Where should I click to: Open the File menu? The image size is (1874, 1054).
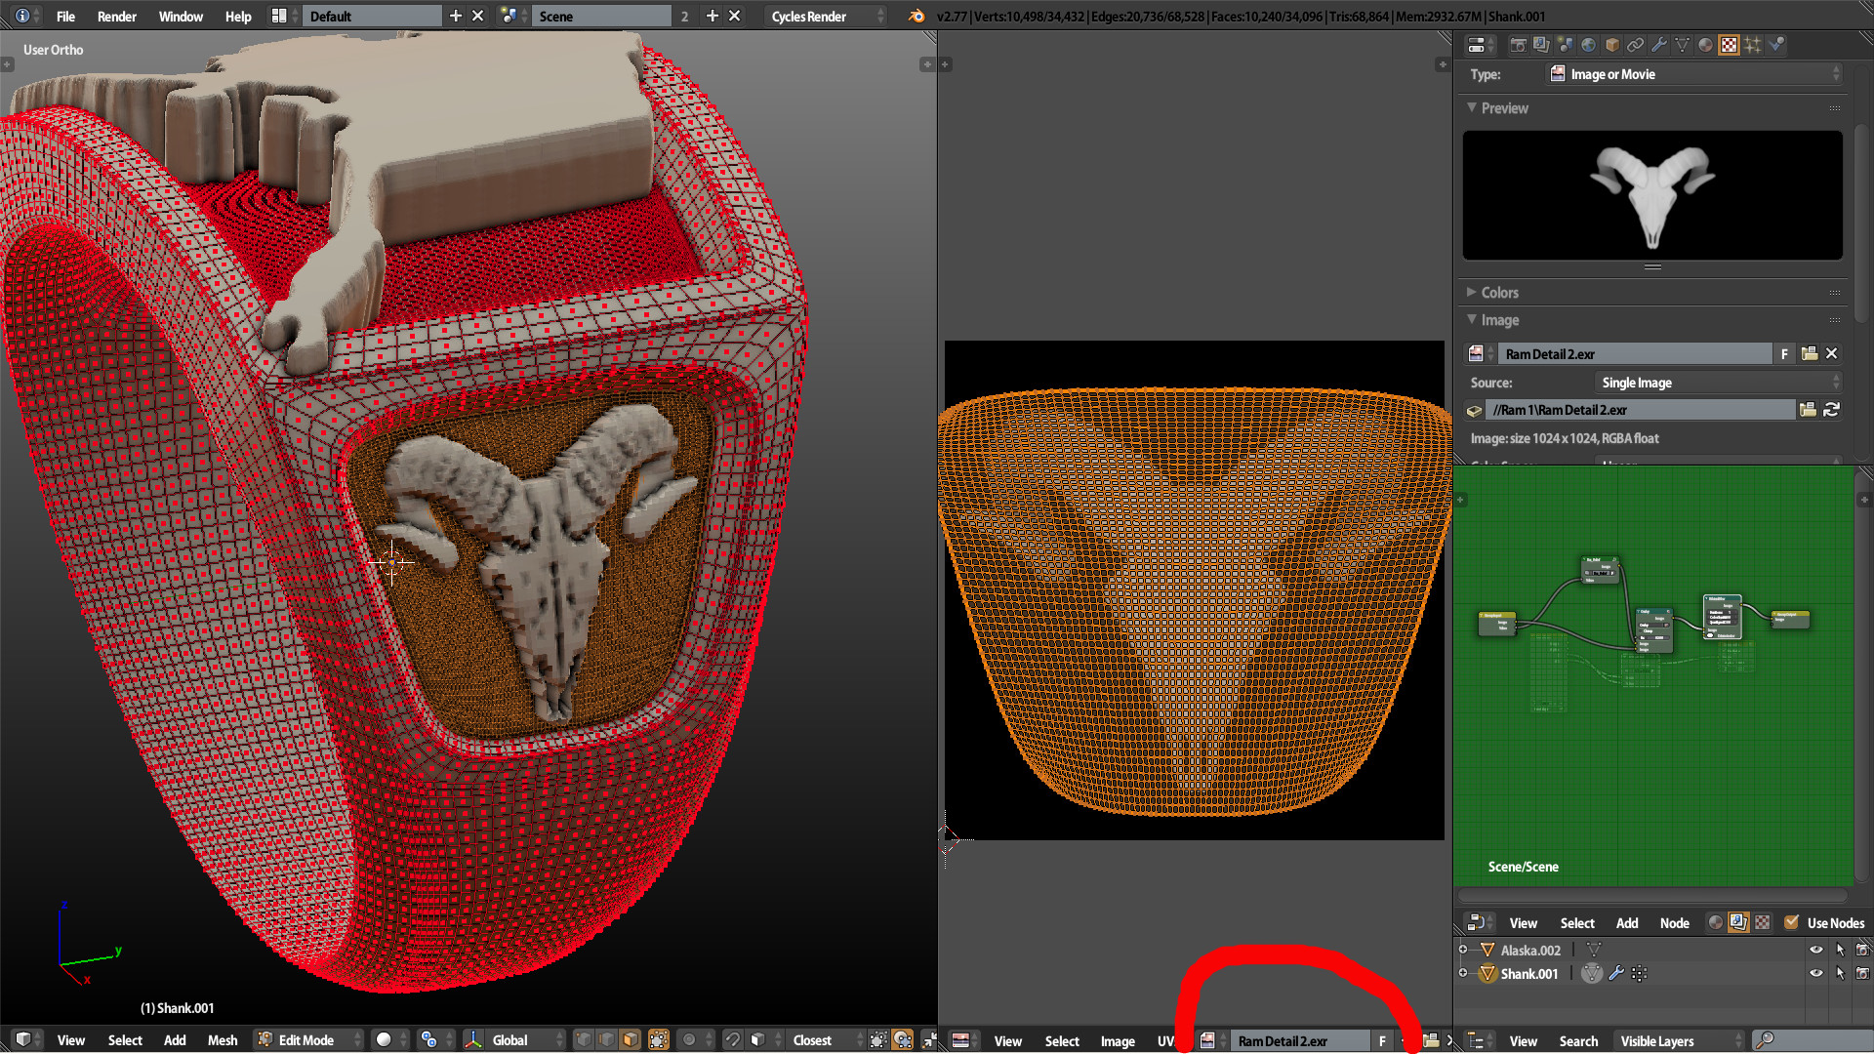tap(65, 17)
